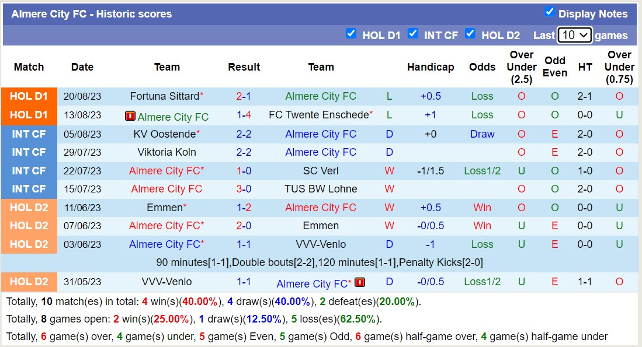
Task: Disable the HOL D2 league filter
Action: [x=470, y=34]
